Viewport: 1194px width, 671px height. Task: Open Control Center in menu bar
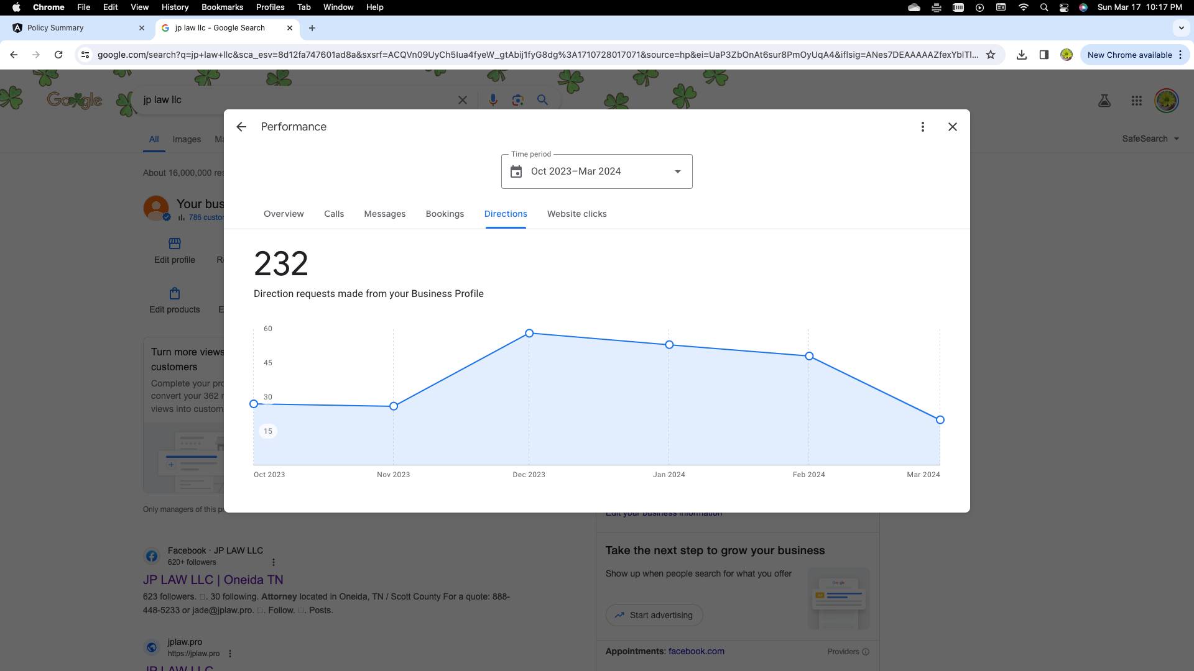pyautogui.click(x=1064, y=7)
